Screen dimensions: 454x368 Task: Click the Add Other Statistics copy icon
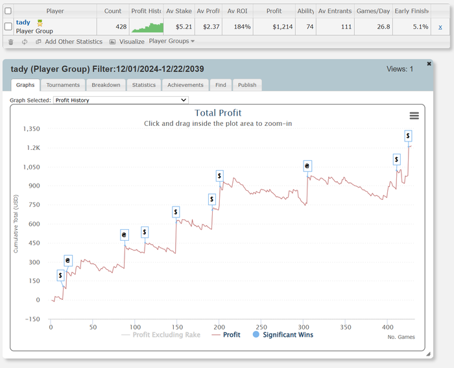pyautogui.click(x=38, y=42)
